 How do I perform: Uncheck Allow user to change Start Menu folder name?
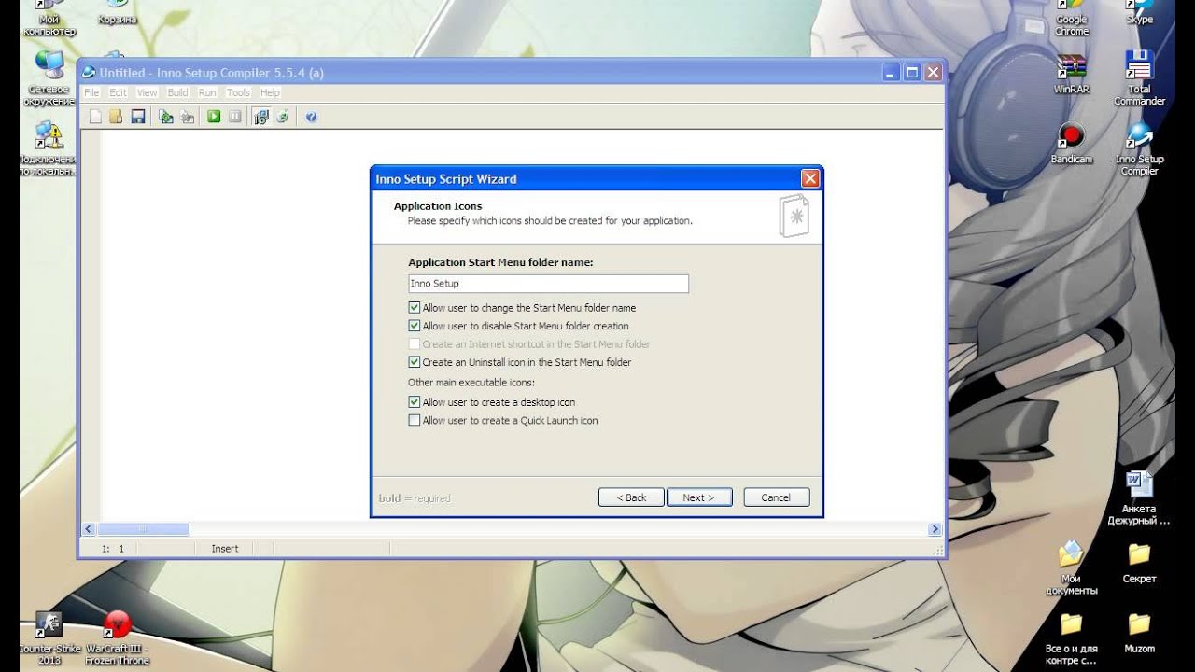pyautogui.click(x=415, y=308)
